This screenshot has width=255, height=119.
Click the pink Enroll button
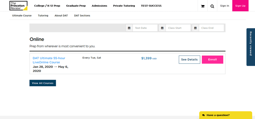click(x=212, y=60)
